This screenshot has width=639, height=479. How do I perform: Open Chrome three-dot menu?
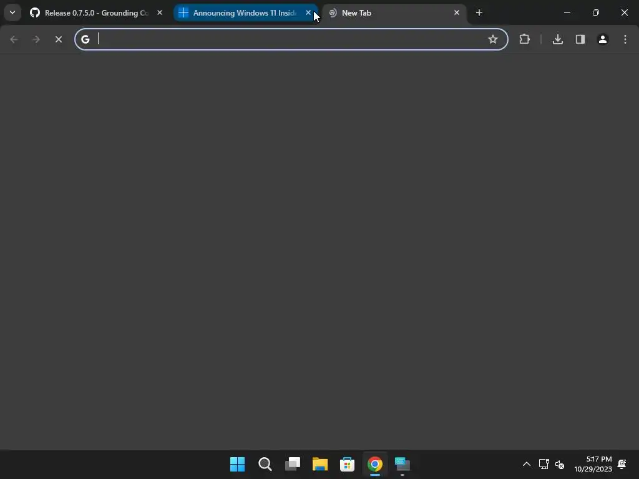[x=625, y=39]
